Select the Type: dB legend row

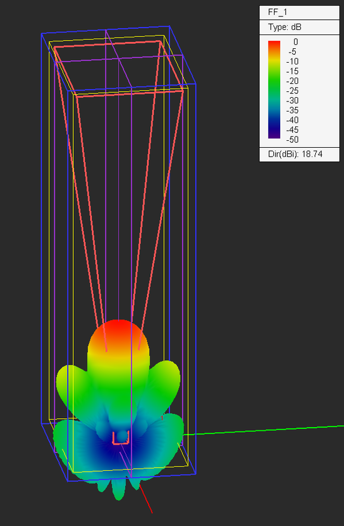pos(285,27)
